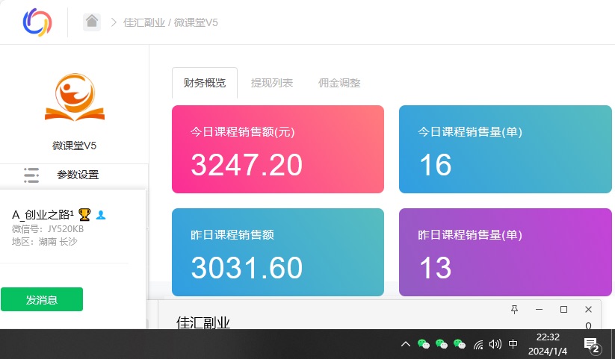The width and height of the screenshot is (615, 359).
Task: Click the 微课堂V5 orange book logo
Action: pyautogui.click(x=75, y=97)
